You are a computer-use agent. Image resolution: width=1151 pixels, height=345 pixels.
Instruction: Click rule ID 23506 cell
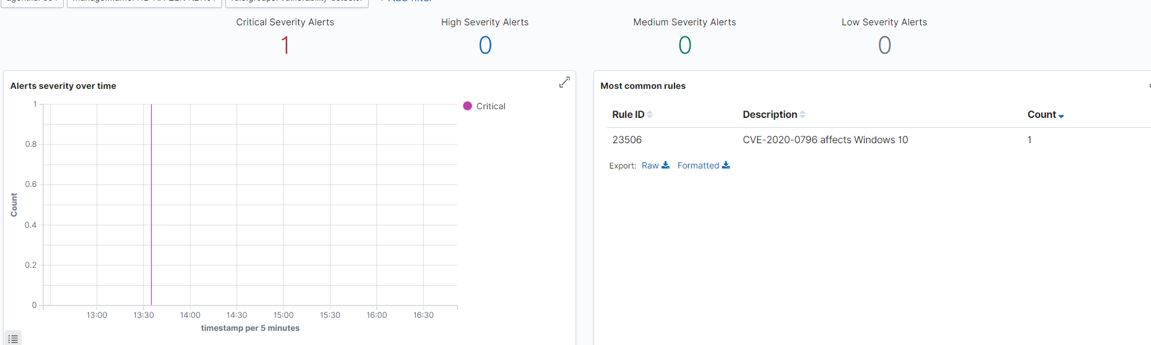point(627,140)
